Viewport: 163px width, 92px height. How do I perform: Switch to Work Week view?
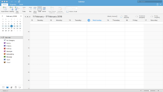coord(35,10)
